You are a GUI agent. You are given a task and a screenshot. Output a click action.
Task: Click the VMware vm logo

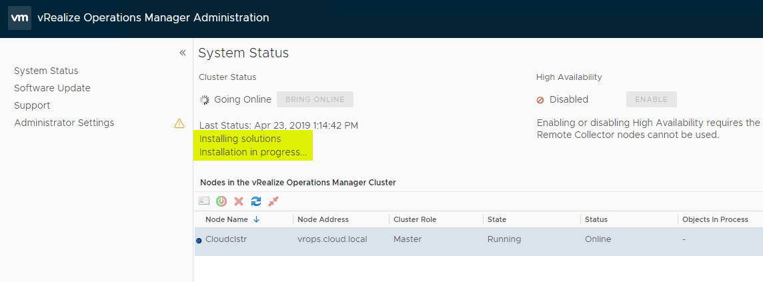point(19,18)
